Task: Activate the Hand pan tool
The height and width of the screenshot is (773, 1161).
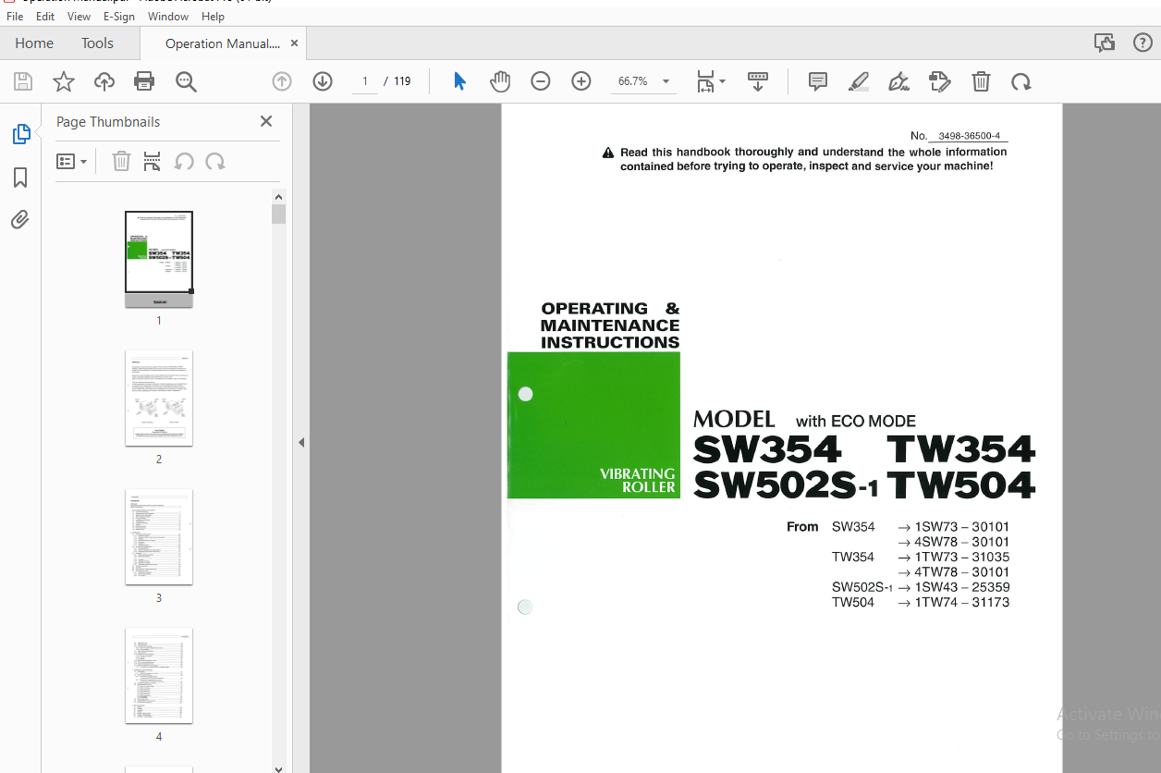Action: click(500, 81)
